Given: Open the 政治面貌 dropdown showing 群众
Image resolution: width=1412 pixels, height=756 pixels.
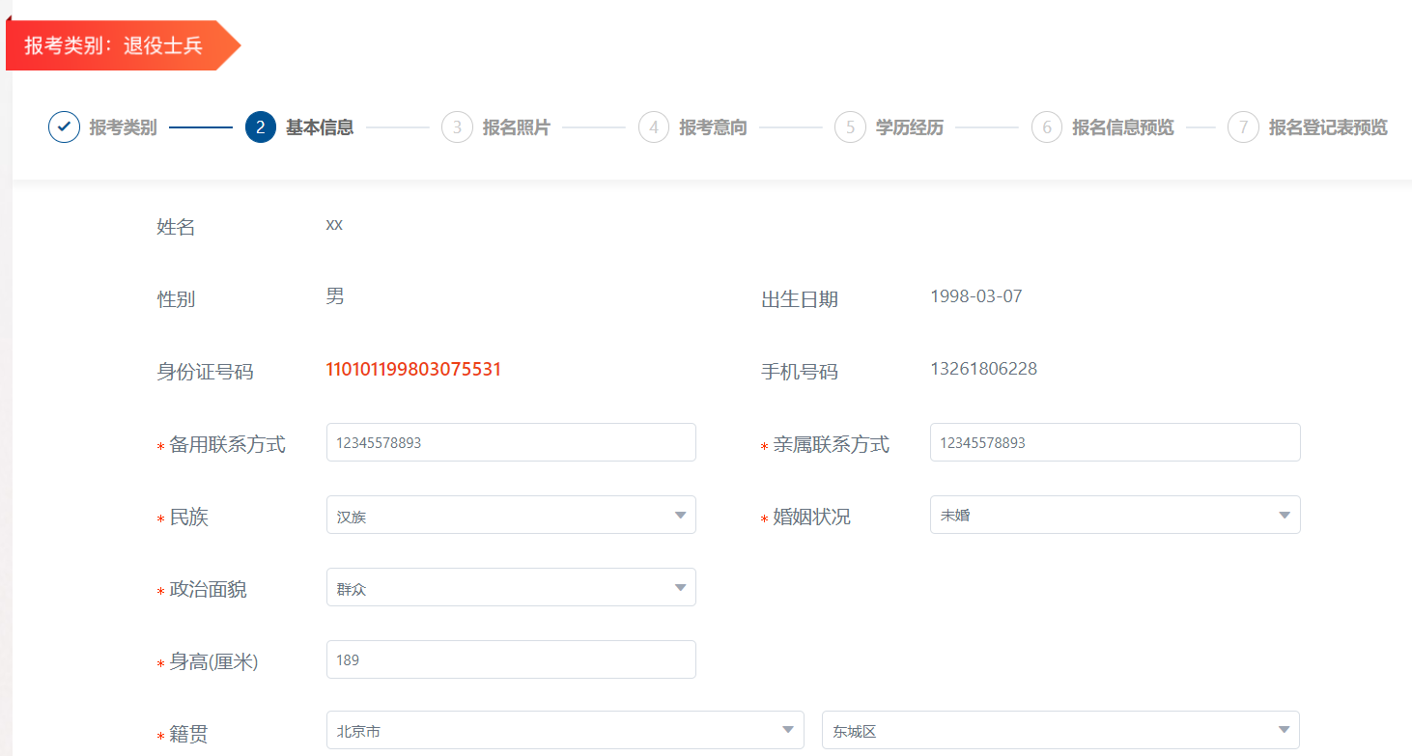Looking at the screenshot, I should point(511,588).
